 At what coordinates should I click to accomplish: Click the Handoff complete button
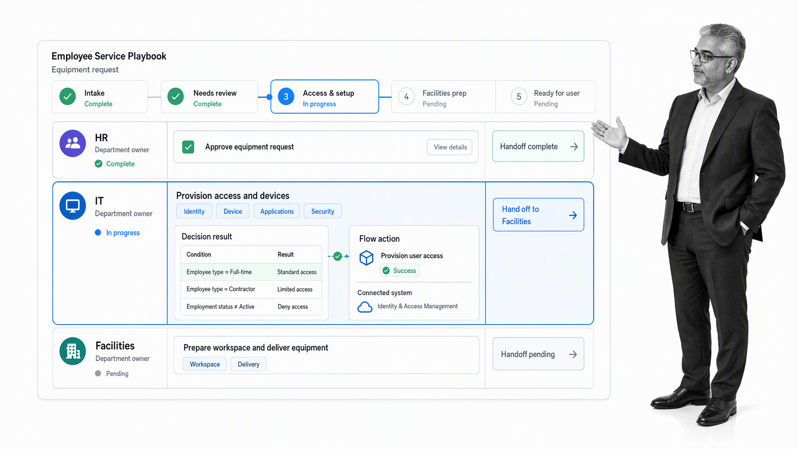pyautogui.click(x=538, y=146)
